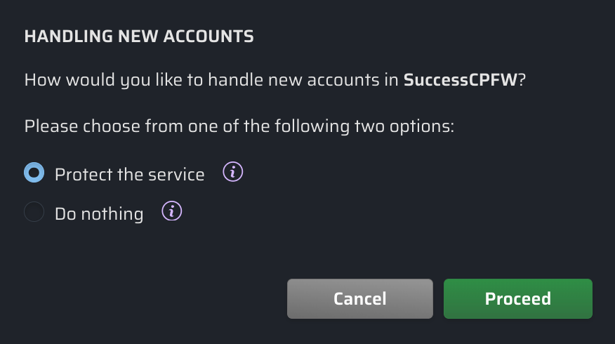Choose the unselected radio circle
The width and height of the screenshot is (615, 344).
[34, 212]
